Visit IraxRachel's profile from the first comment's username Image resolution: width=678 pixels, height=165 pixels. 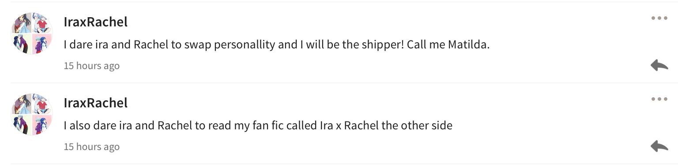(x=95, y=22)
